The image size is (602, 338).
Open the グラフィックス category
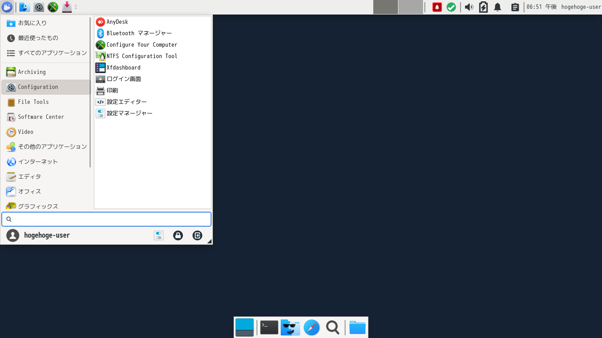[x=46, y=205]
